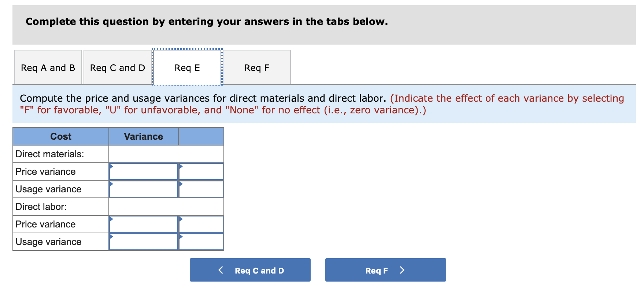Open direct materials price variance F/U dropdown
The height and width of the screenshot is (294, 644).
pyautogui.click(x=201, y=171)
